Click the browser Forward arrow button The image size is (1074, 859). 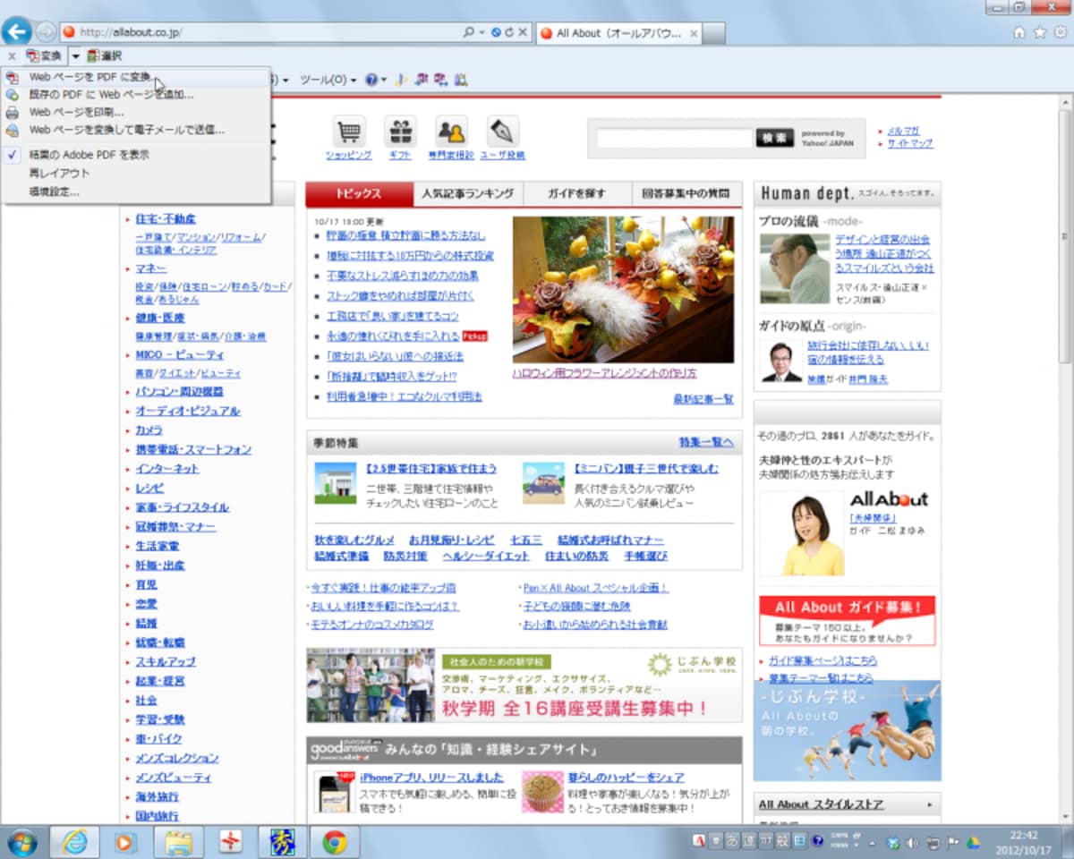[x=46, y=31]
